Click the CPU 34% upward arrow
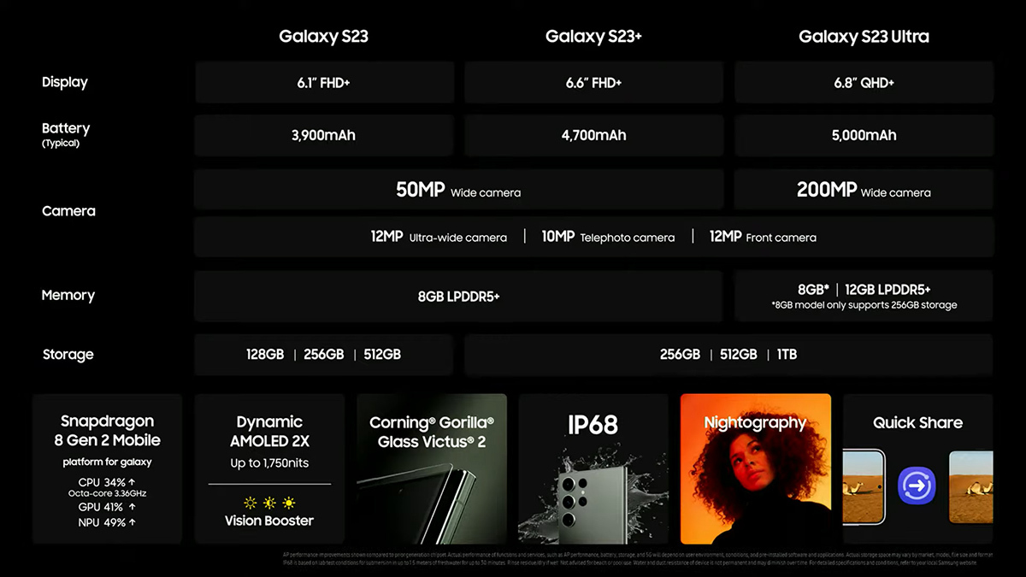The image size is (1026, 577). click(x=133, y=482)
